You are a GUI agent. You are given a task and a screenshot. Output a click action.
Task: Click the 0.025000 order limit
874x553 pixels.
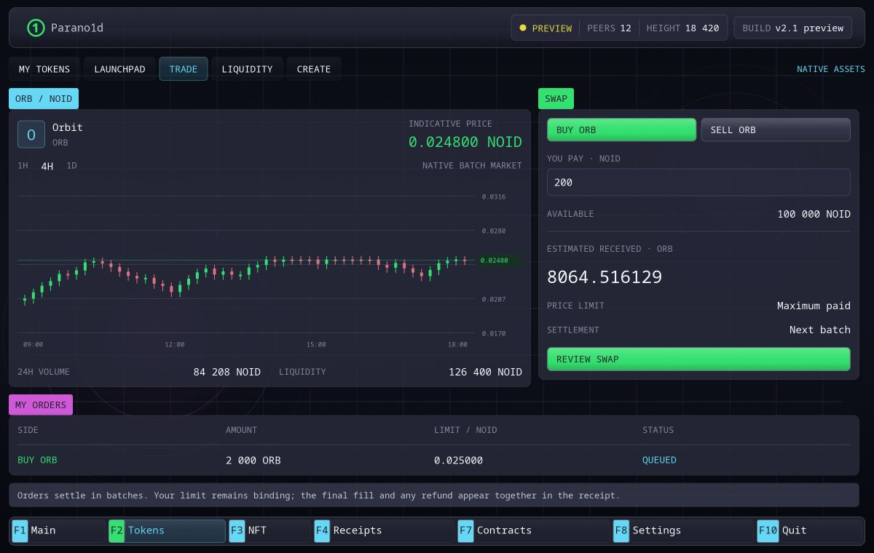pos(459,461)
